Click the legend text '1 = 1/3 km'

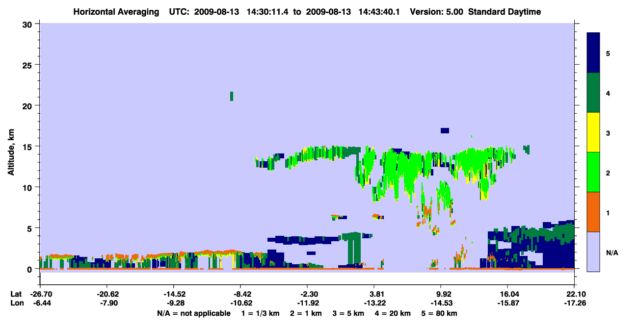[x=261, y=313]
